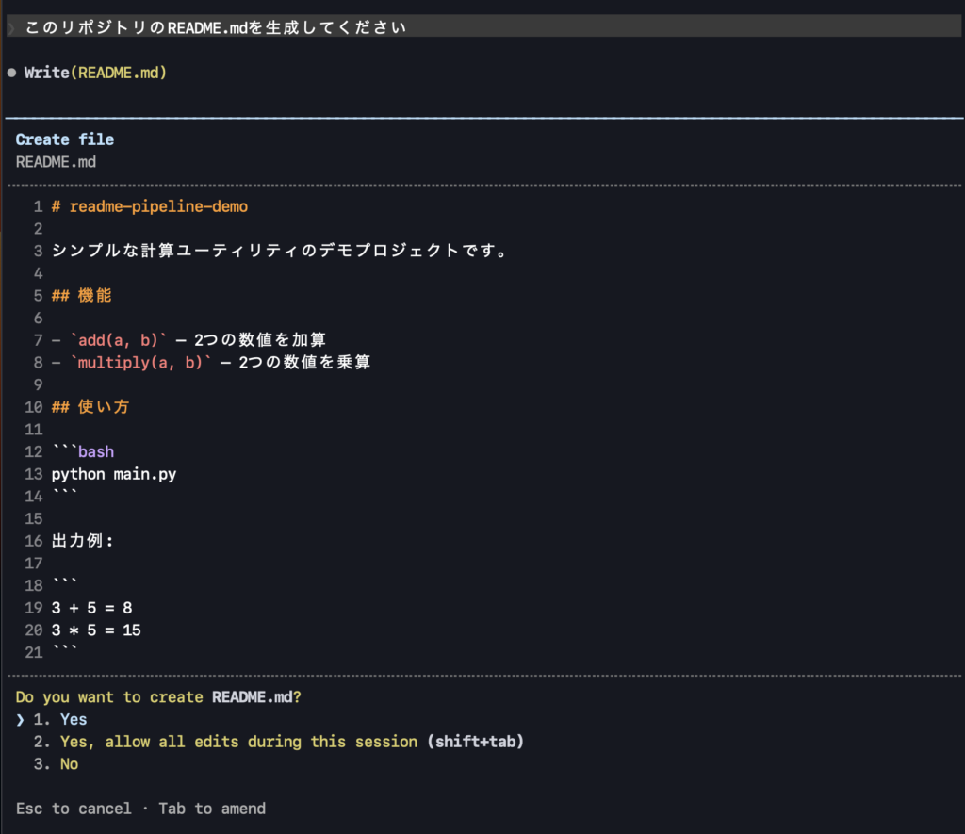Click the prompt chevron at the top input line
965x834 pixels.
click(11, 27)
